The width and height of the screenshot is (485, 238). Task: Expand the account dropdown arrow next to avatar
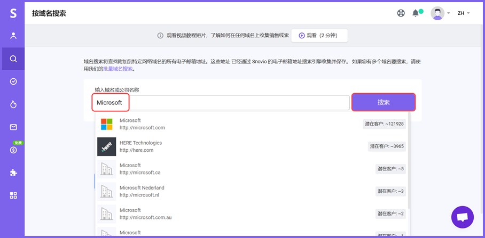click(449, 13)
